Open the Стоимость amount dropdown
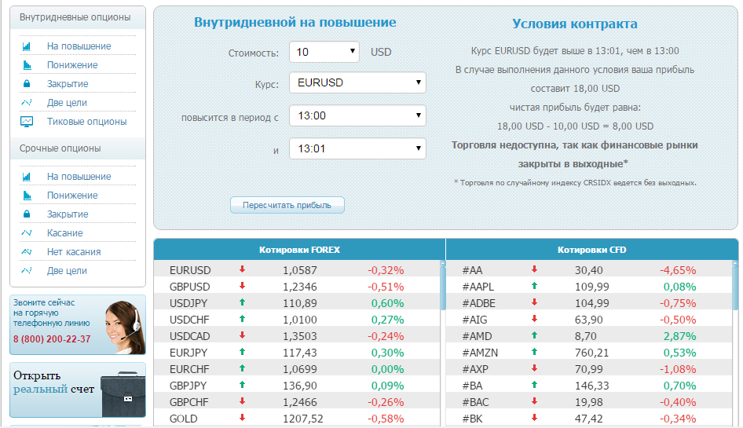This screenshot has width=743, height=428. click(x=324, y=52)
